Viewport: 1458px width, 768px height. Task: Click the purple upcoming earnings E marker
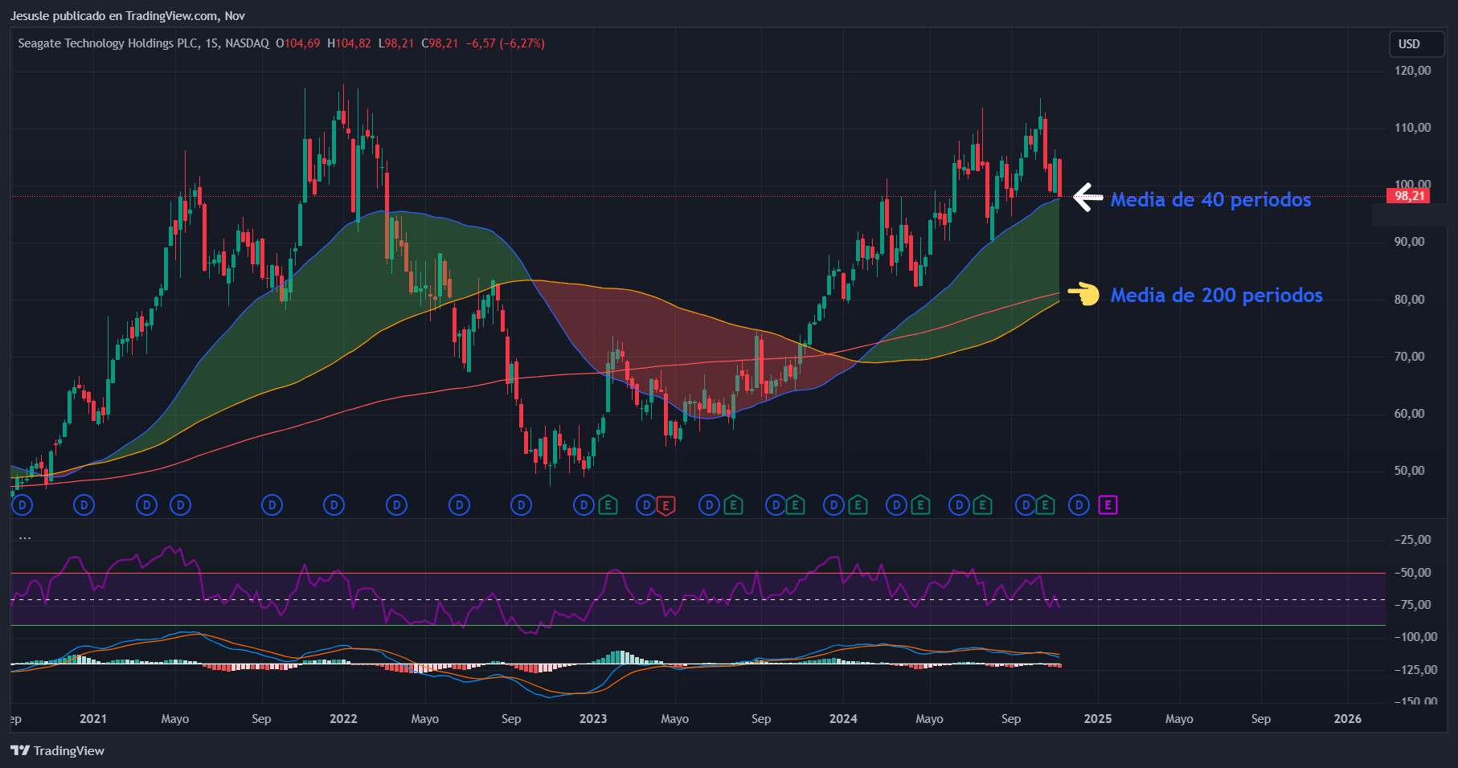pyautogui.click(x=1108, y=505)
